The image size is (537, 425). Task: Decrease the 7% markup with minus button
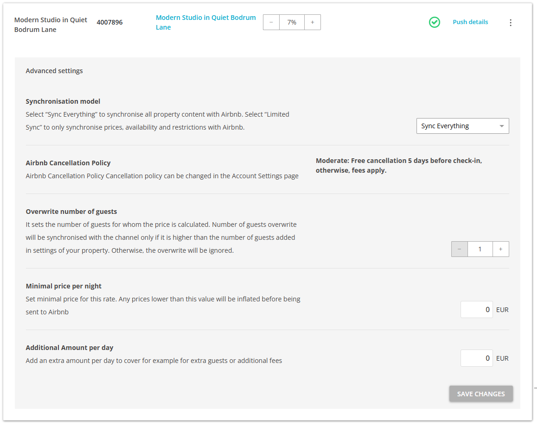coord(271,22)
